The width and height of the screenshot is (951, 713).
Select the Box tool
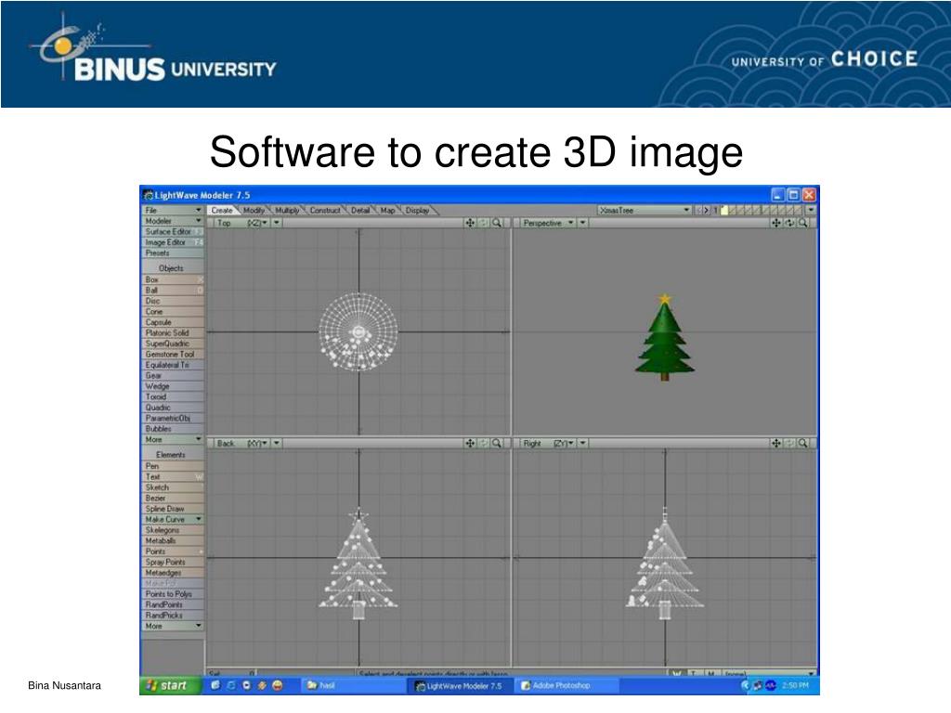173,279
